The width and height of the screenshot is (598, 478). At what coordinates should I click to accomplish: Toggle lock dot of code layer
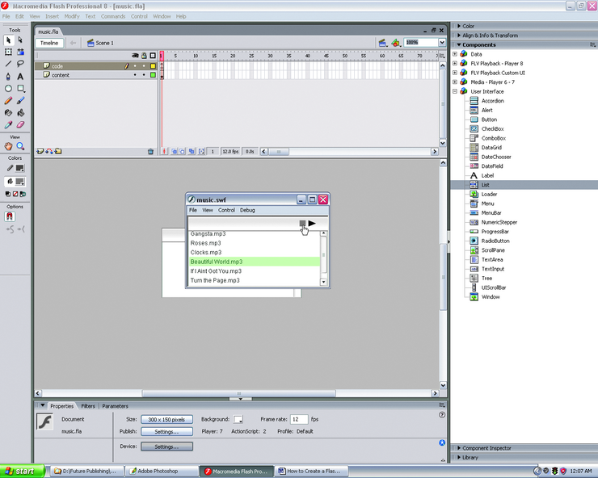point(144,66)
